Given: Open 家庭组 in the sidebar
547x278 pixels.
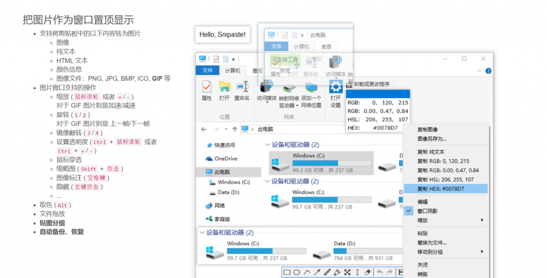Looking at the screenshot, I should [217, 219].
